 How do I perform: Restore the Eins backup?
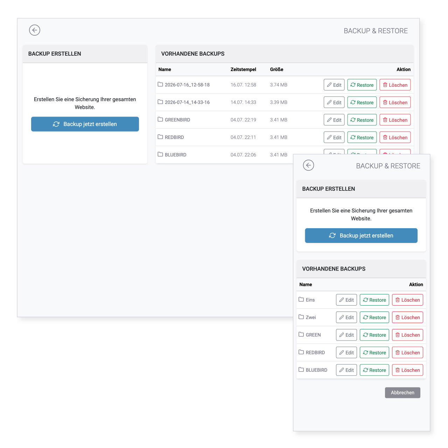coord(374,300)
